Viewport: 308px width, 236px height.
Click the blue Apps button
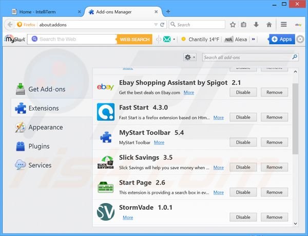click(x=282, y=39)
